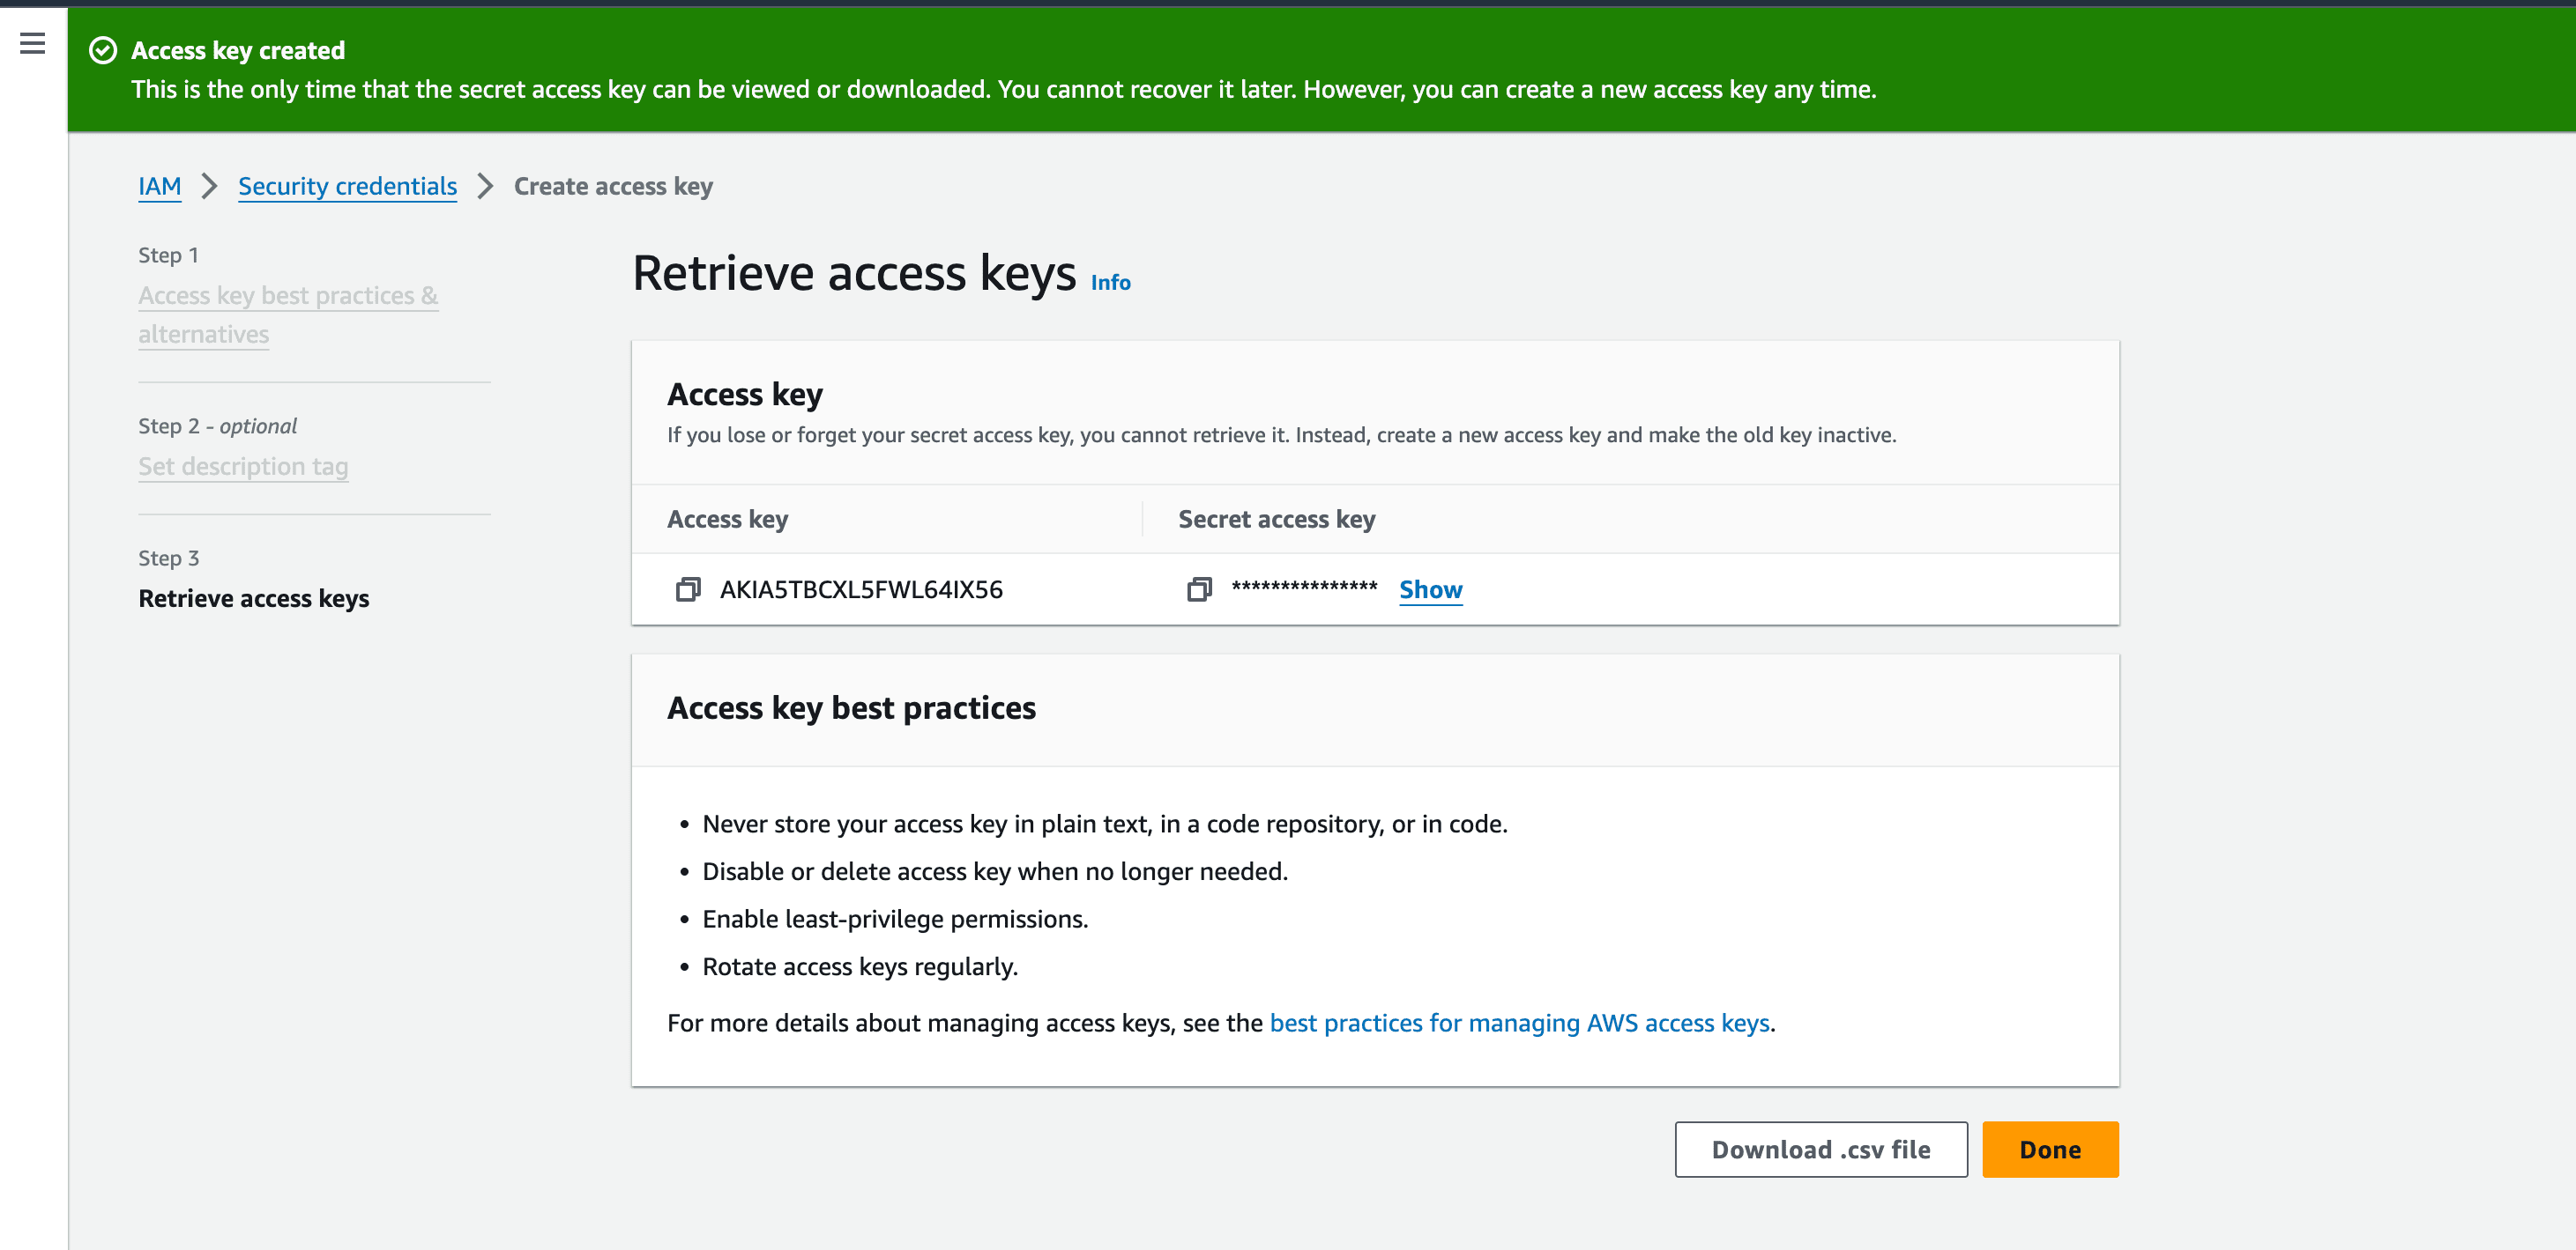Click the masked secret key asterisks
The image size is (2576, 1250).
pos(1304,589)
